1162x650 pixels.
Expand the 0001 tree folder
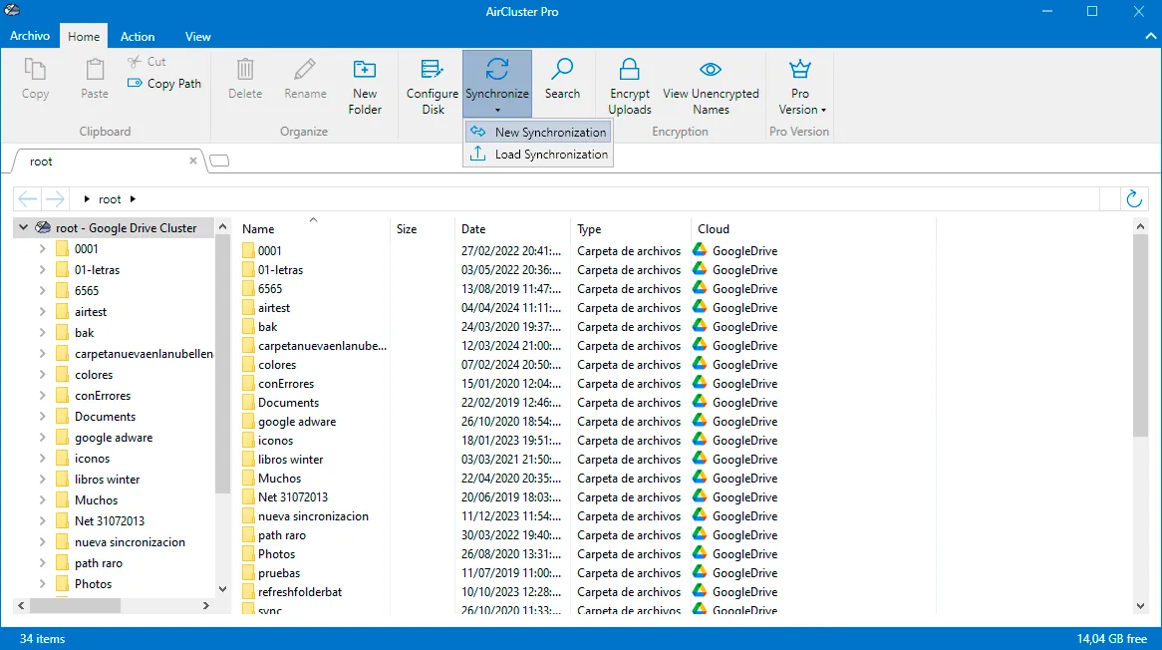(42, 249)
